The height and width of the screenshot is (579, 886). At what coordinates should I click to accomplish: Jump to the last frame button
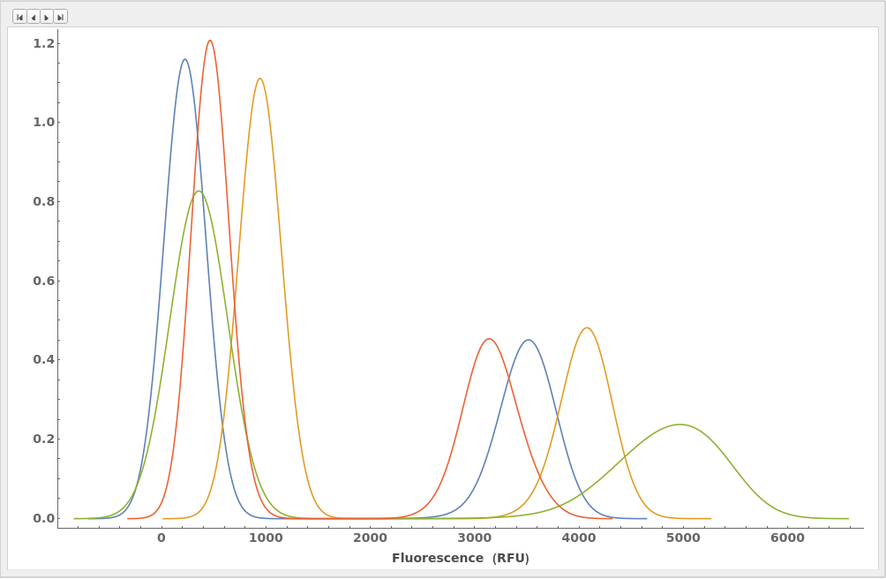tap(60, 17)
